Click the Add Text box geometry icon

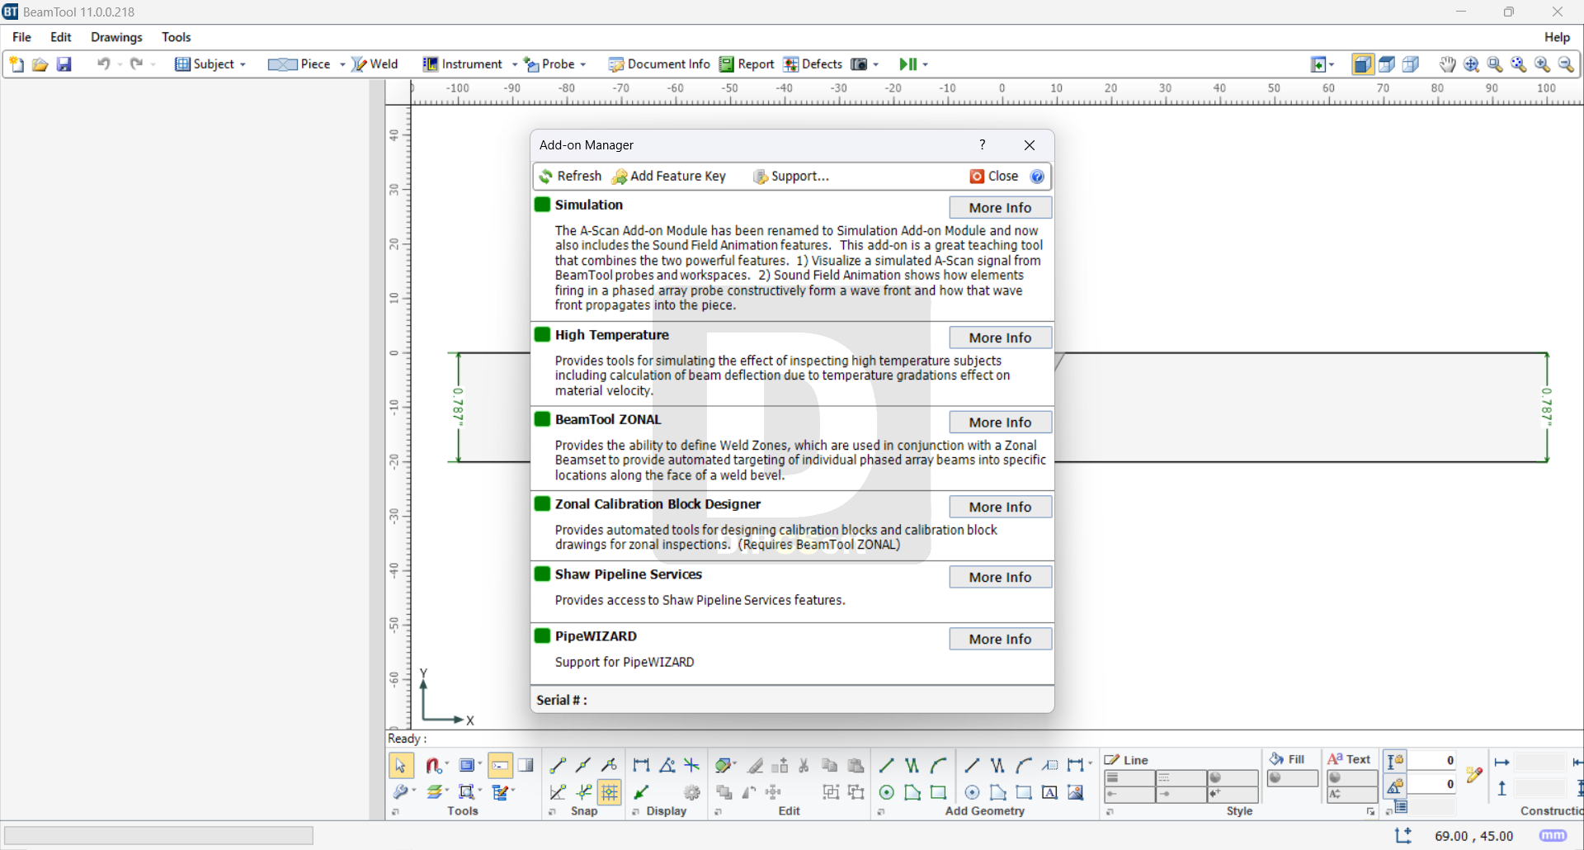pos(1049,792)
